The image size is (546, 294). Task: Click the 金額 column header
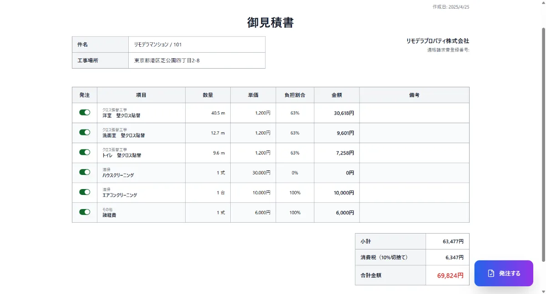pyautogui.click(x=337, y=95)
